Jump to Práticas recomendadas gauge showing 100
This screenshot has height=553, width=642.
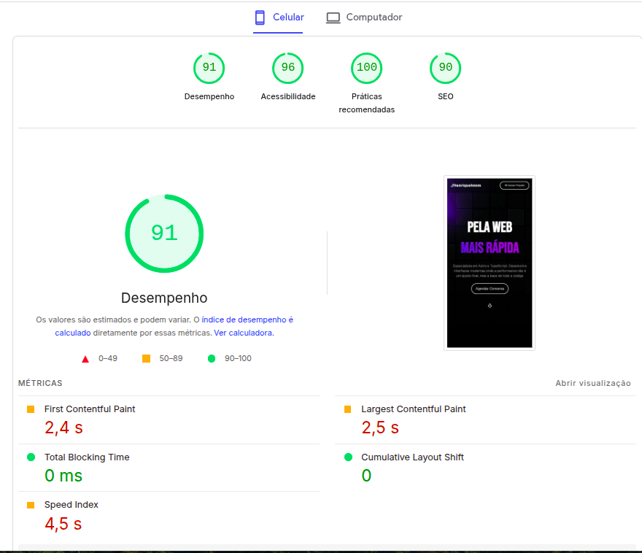(366, 69)
